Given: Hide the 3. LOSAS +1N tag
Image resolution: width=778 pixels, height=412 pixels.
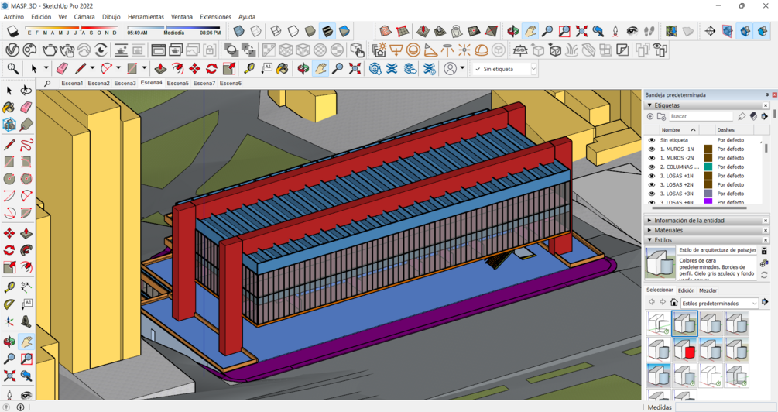Looking at the screenshot, I should [652, 176].
